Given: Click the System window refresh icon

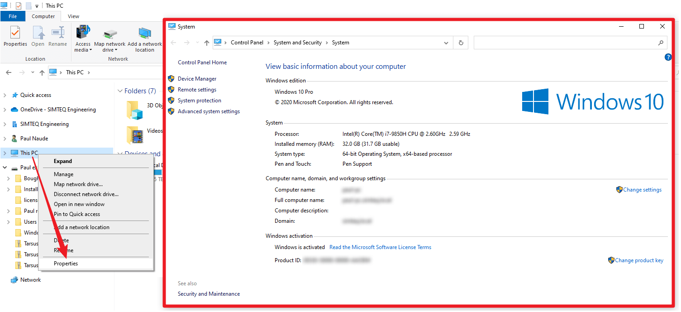Looking at the screenshot, I should (461, 43).
